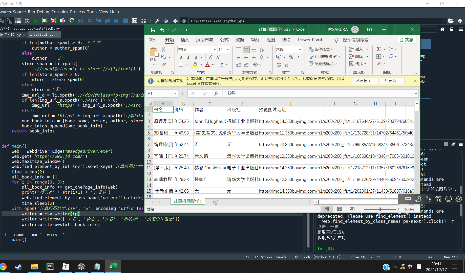465x273 pixels.
Task: Toggle Underline formatting in Excel
Action: point(196,57)
